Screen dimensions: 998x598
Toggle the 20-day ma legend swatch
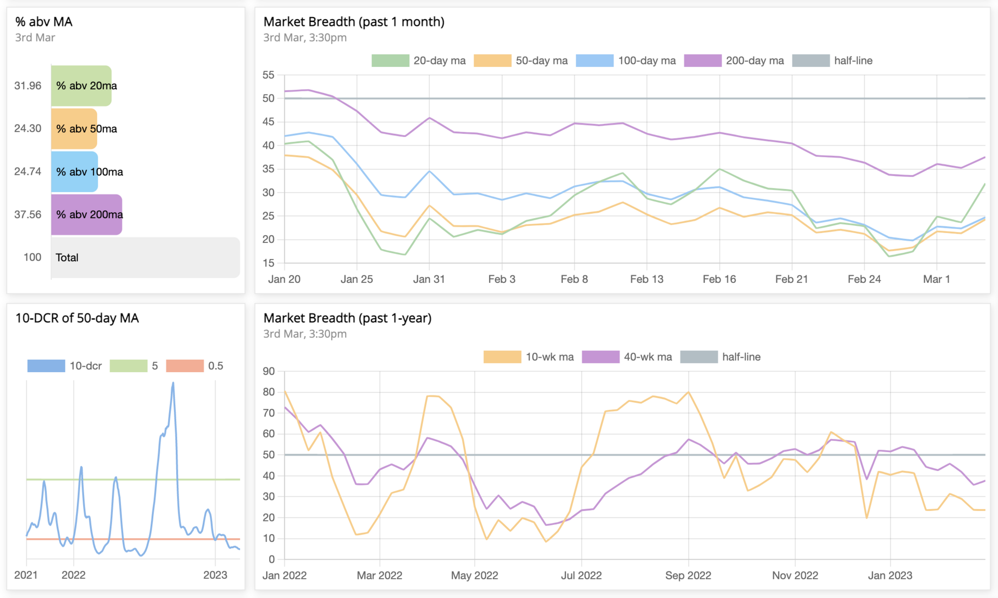tap(390, 61)
